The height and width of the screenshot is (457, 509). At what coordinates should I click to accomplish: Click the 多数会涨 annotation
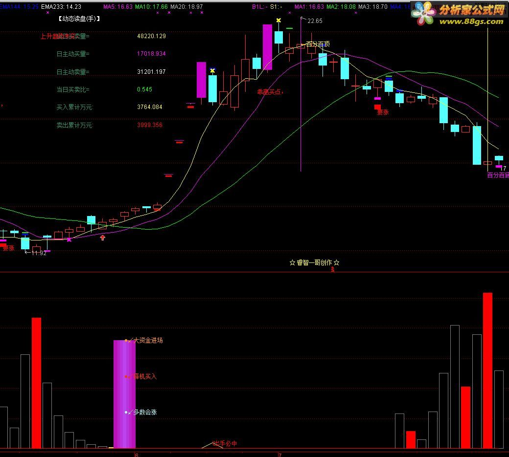(145, 412)
